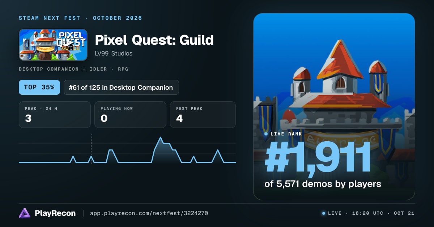Select the Peak 24 H stat card
Viewport: 434px width, 227px height.
click(x=55, y=115)
